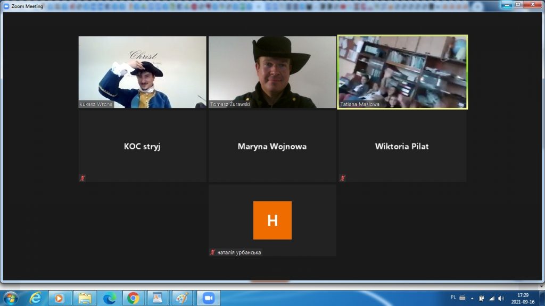Open Internet Explorer from the taskbar

pyautogui.click(x=36, y=298)
